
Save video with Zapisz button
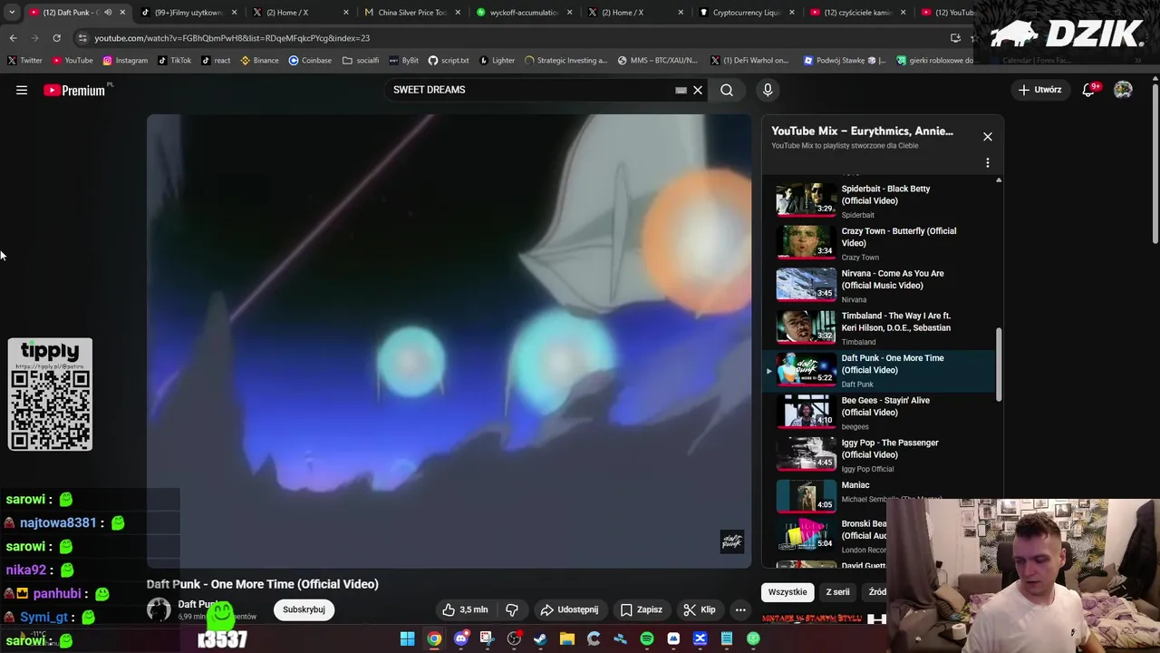click(641, 609)
